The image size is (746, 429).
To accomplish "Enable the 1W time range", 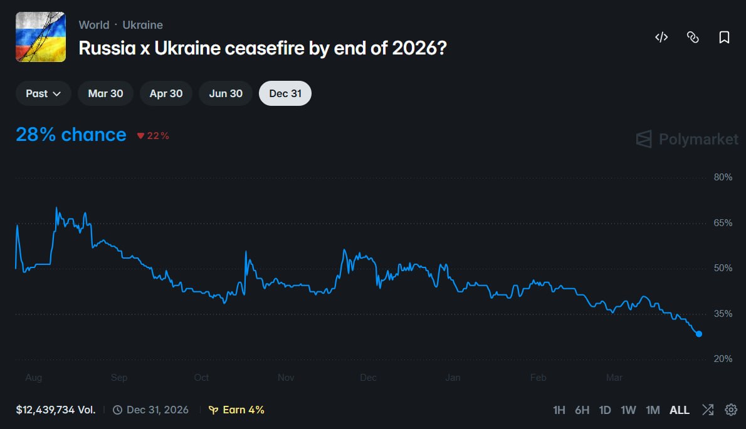I will 628,410.
